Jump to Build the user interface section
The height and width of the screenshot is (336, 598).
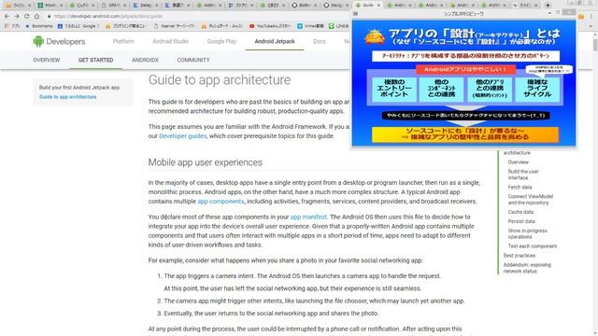point(523,175)
